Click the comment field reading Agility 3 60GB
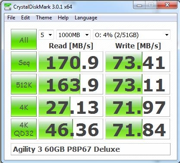This screenshot has width=180, height=163. pos(91,149)
